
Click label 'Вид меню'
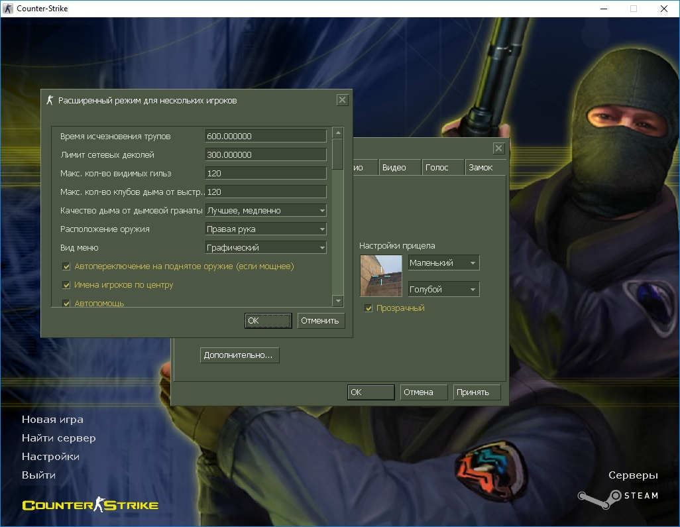click(80, 248)
